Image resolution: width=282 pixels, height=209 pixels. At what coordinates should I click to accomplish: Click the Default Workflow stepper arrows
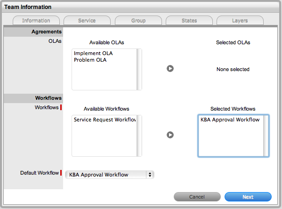click(x=150, y=175)
